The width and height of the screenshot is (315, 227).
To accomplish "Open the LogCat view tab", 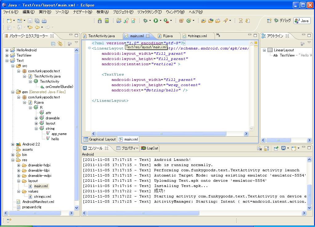I will 150,148.
